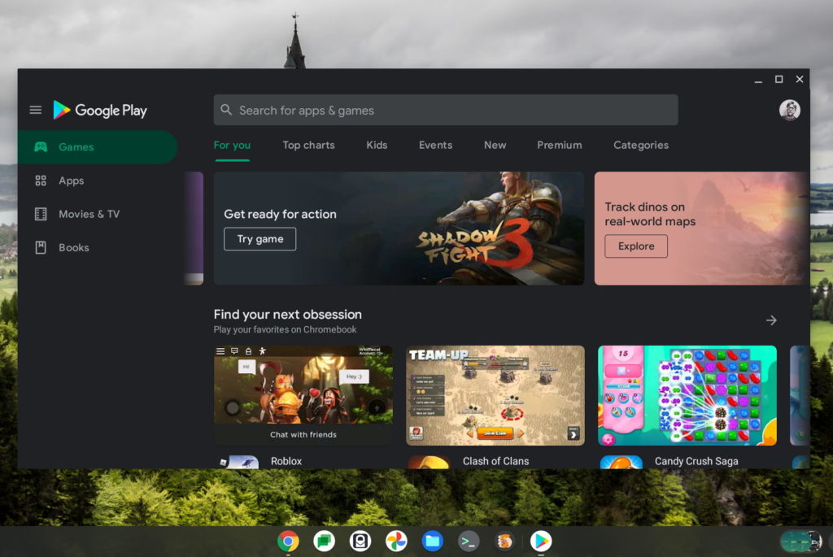Viewport: 833px width, 557px height.
Task: Open the Roblox screenshot card
Action: 303,395
